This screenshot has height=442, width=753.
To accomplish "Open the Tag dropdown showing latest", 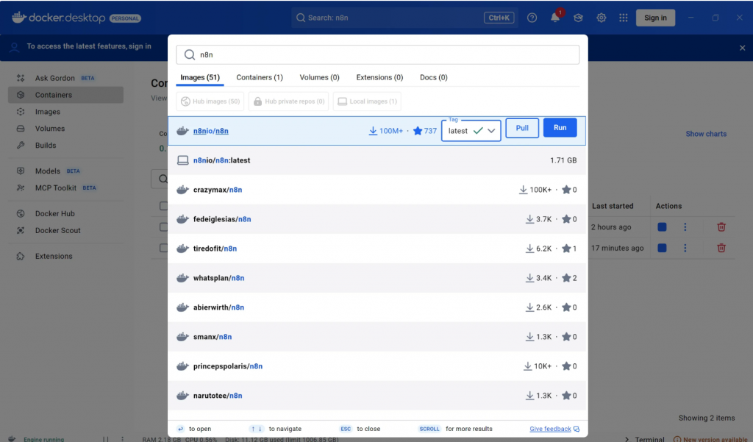I will (x=471, y=131).
